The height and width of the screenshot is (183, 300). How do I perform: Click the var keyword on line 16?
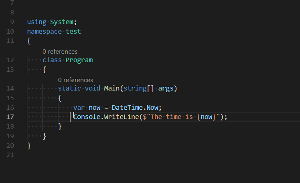[79, 108]
